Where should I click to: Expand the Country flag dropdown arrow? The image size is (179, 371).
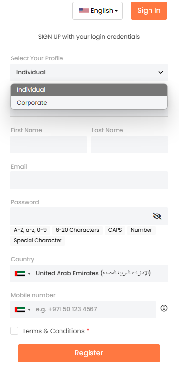click(x=29, y=274)
